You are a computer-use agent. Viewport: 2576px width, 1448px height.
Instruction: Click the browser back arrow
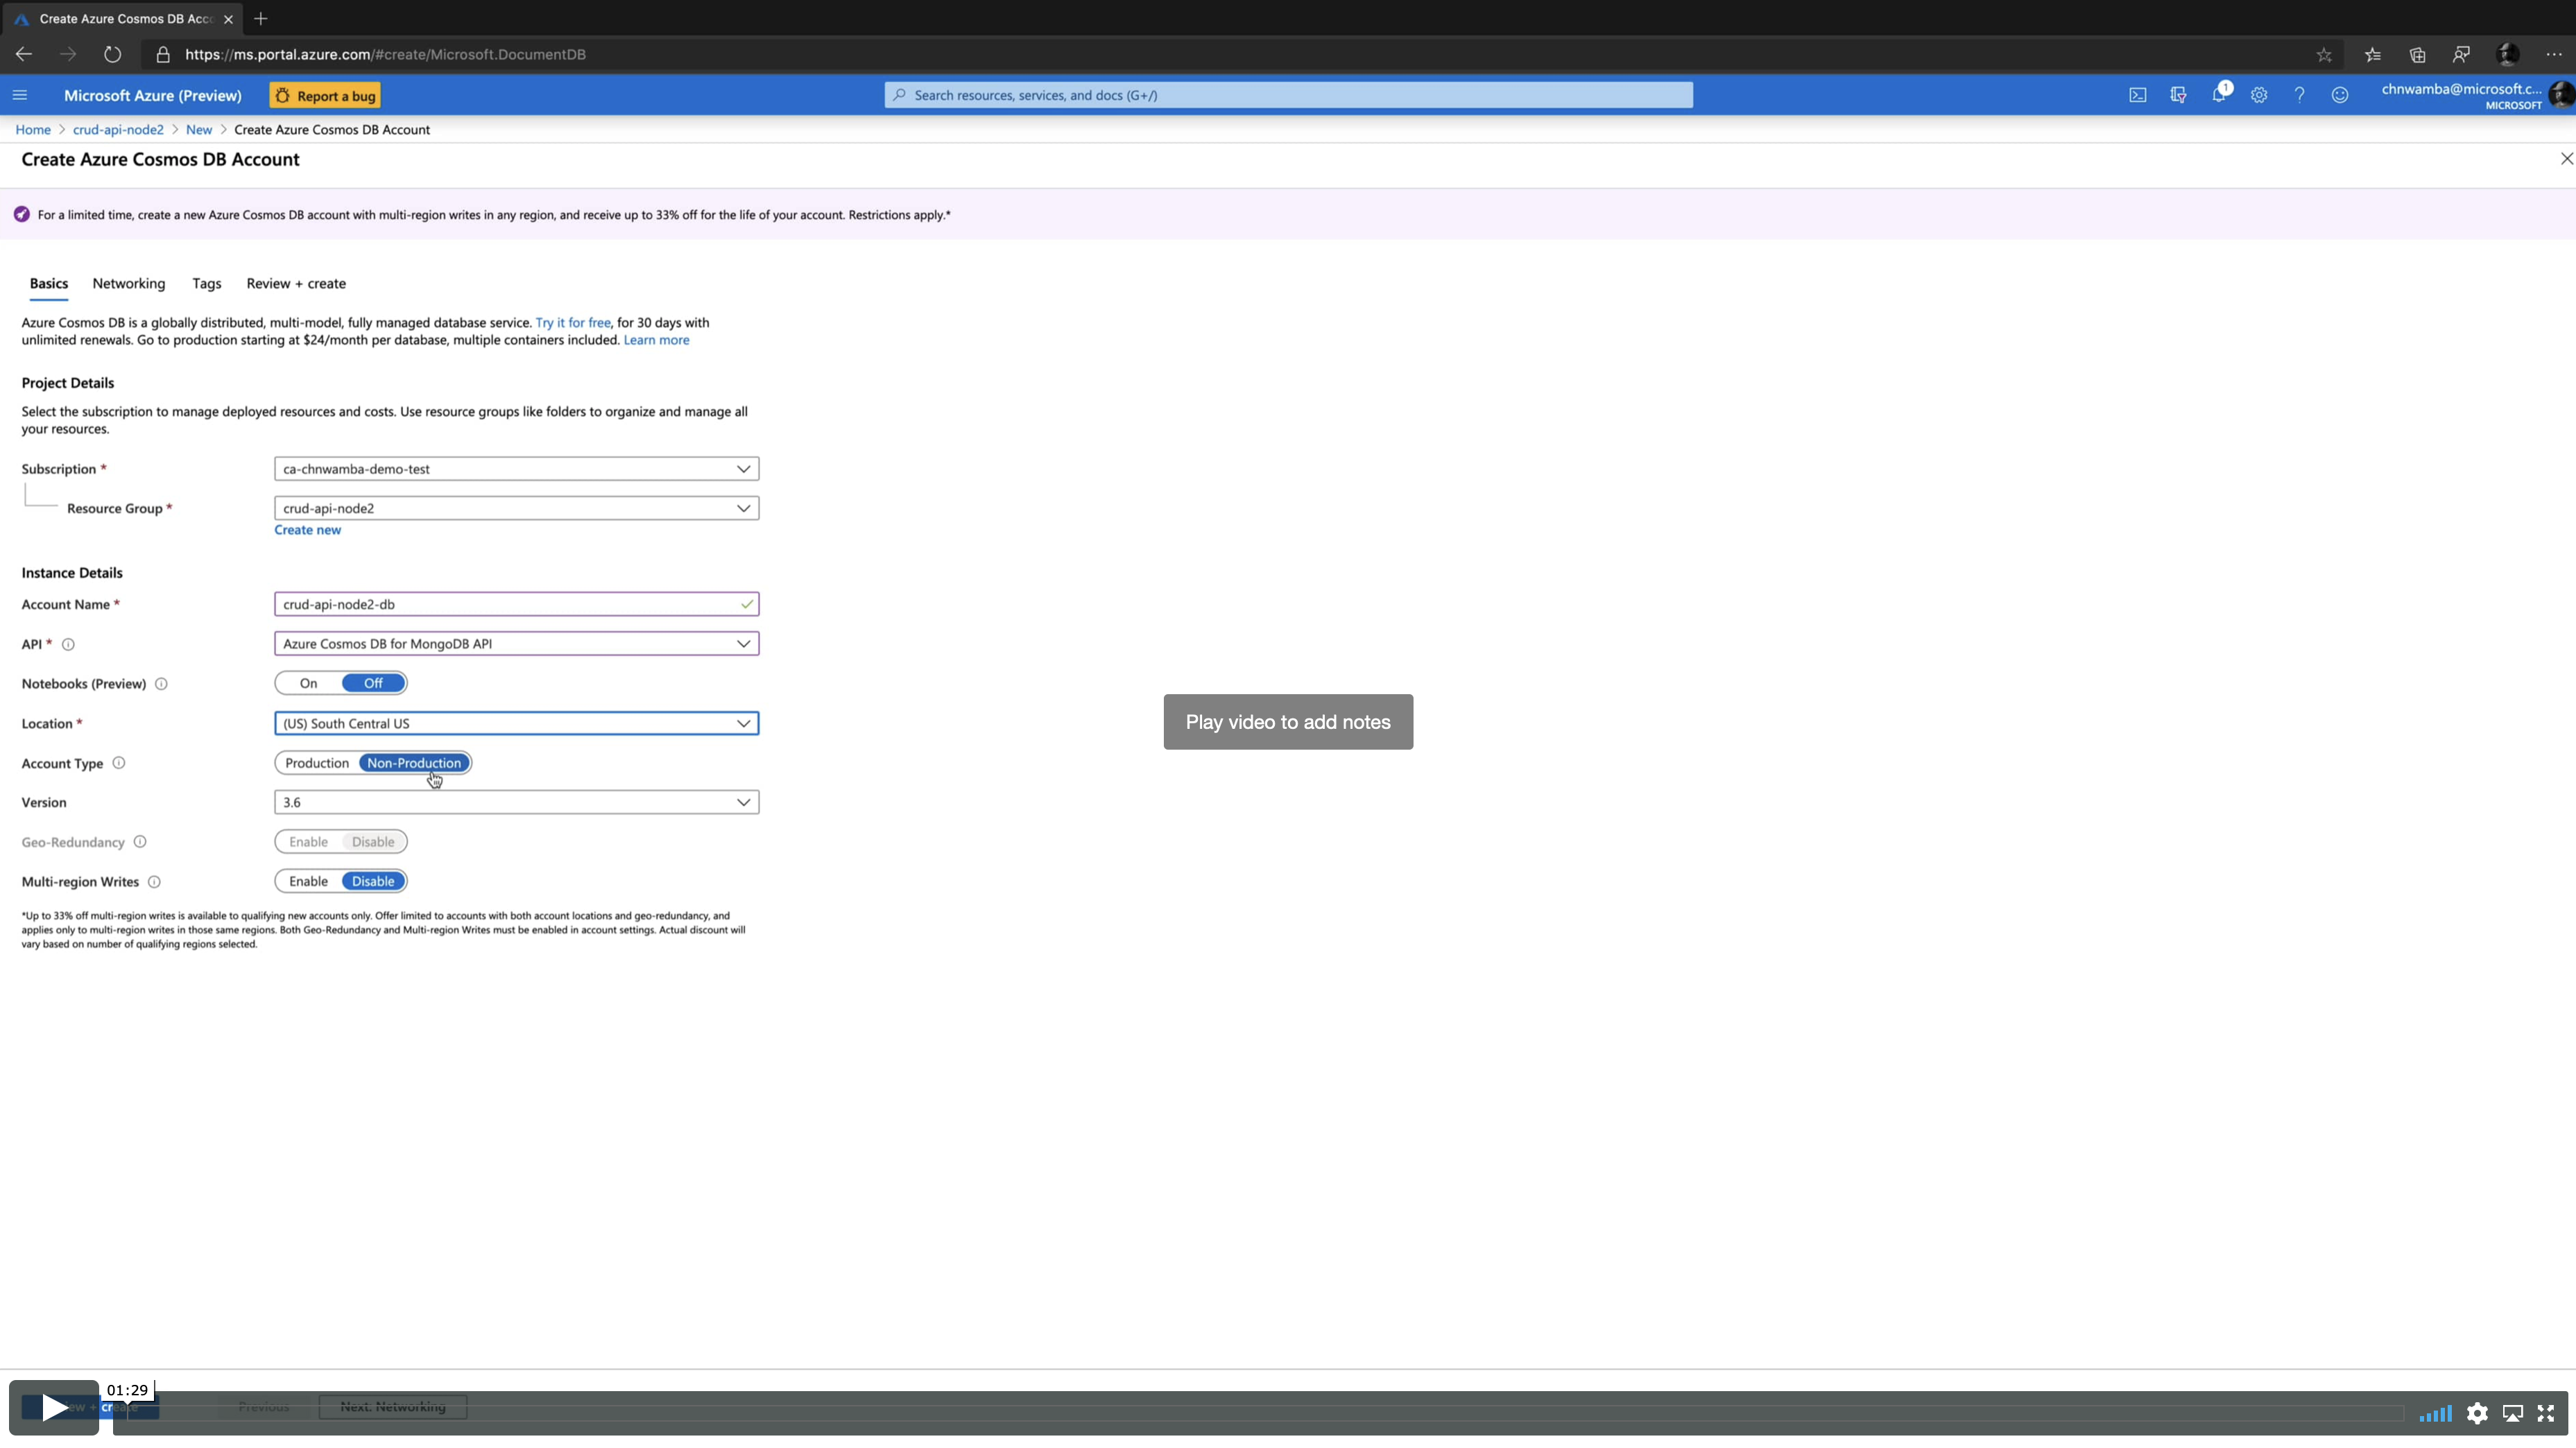point(24,54)
